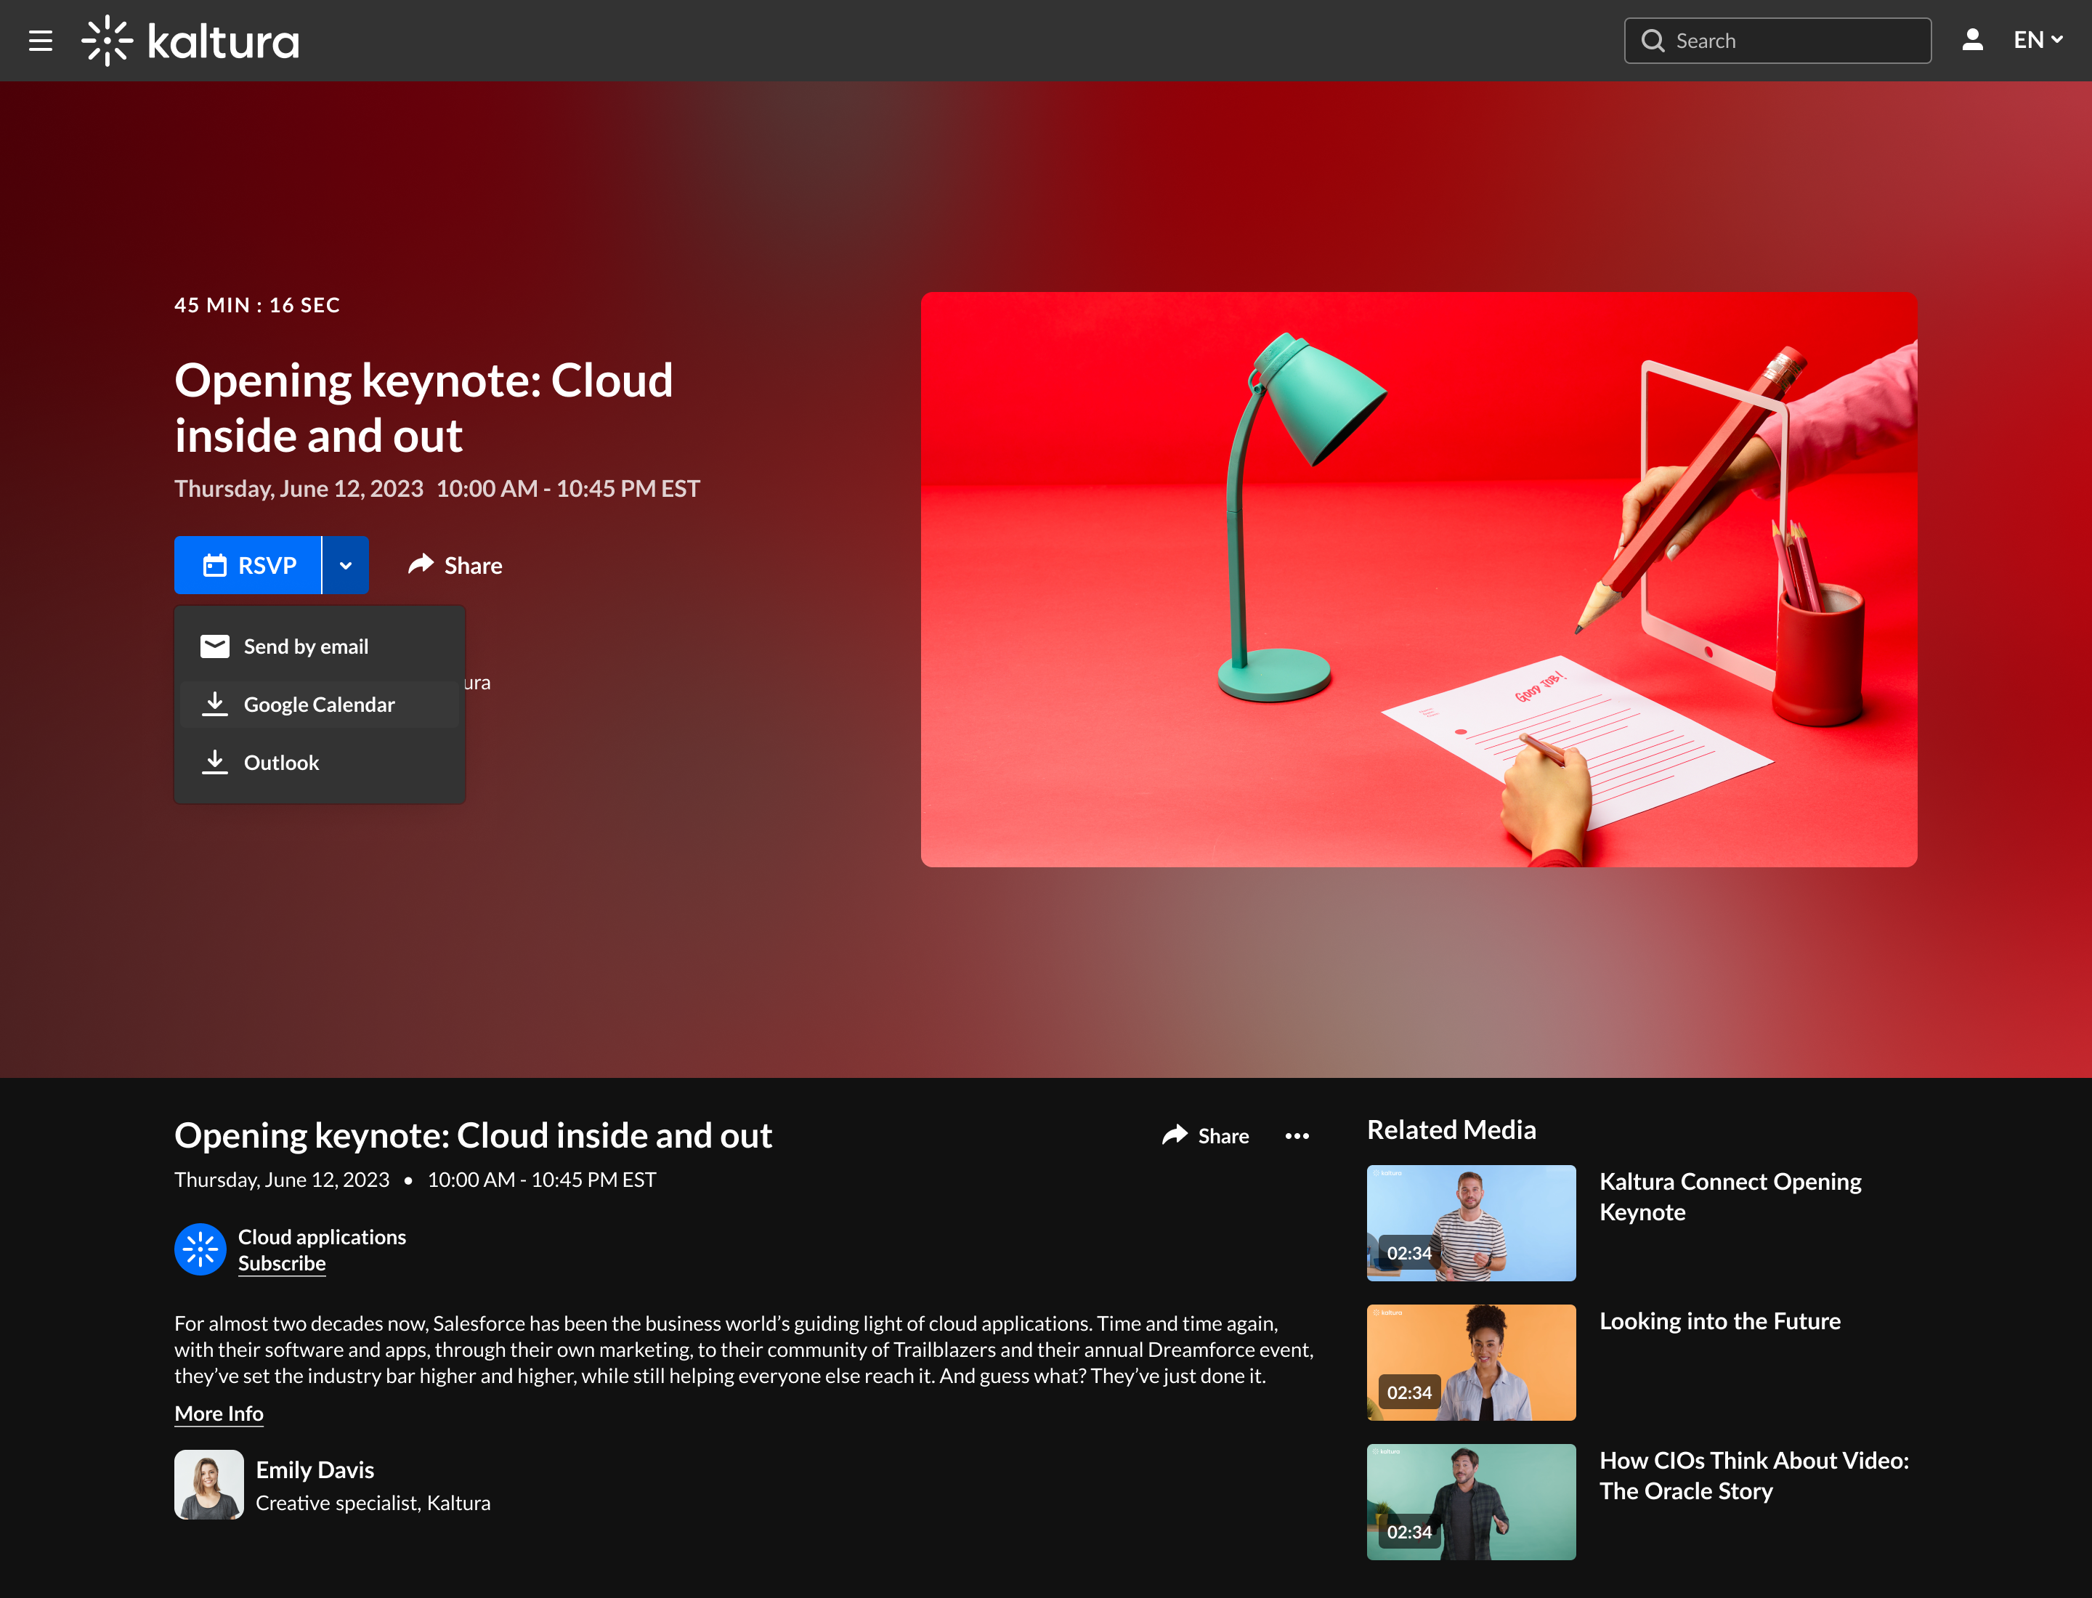This screenshot has height=1598, width=2092.
Task: Choose Send by email option
Action: click(x=305, y=646)
